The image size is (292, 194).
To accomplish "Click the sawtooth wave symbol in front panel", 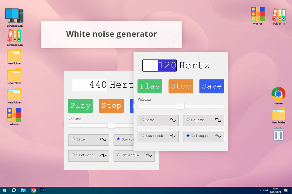I will click(173, 136).
